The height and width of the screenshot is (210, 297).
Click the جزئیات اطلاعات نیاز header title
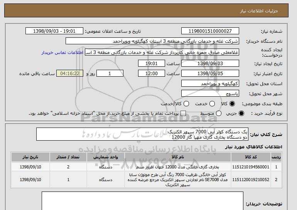259,11
